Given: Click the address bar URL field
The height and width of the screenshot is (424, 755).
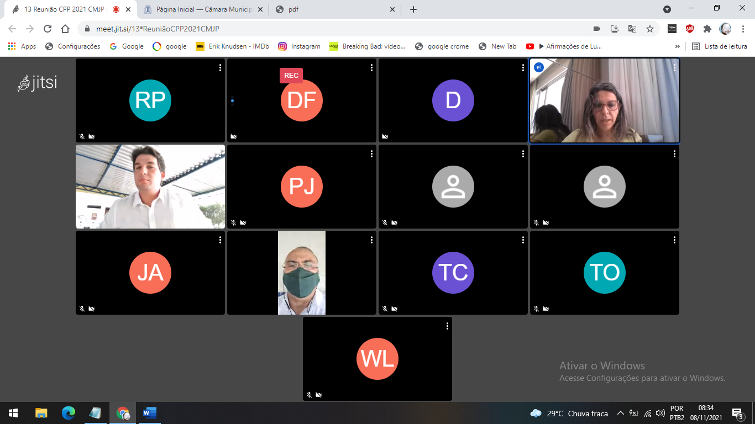Looking at the screenshot, I should [x=332, y=29].
